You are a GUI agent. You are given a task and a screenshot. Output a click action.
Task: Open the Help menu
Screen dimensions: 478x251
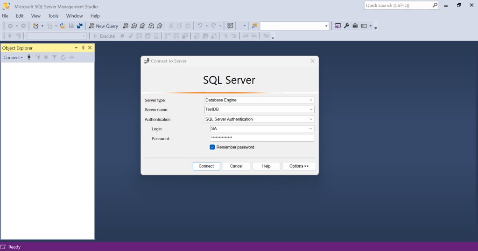pos(95,16)
